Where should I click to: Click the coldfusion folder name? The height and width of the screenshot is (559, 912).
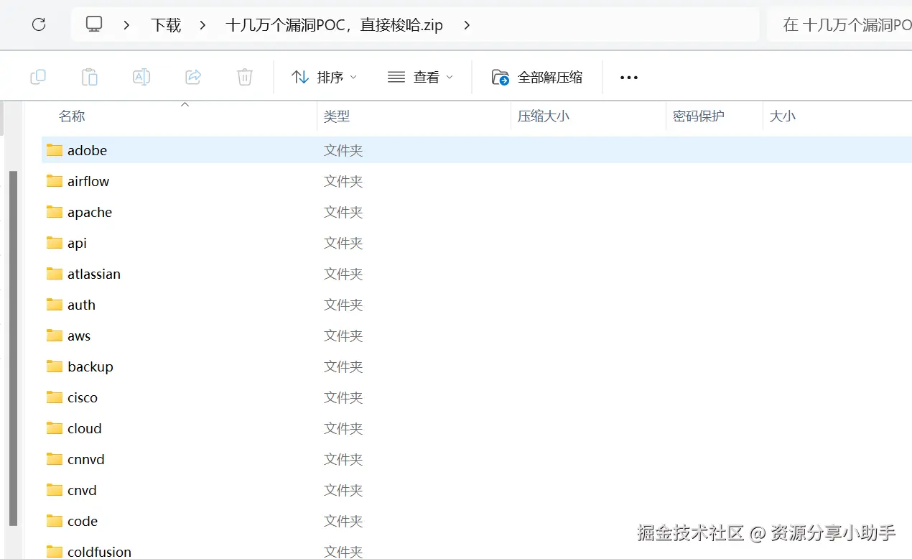(x=99, y=551)
